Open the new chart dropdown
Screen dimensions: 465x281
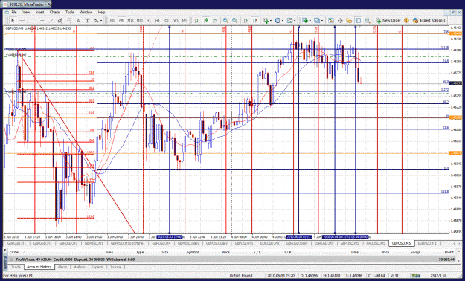click(306, 21)
